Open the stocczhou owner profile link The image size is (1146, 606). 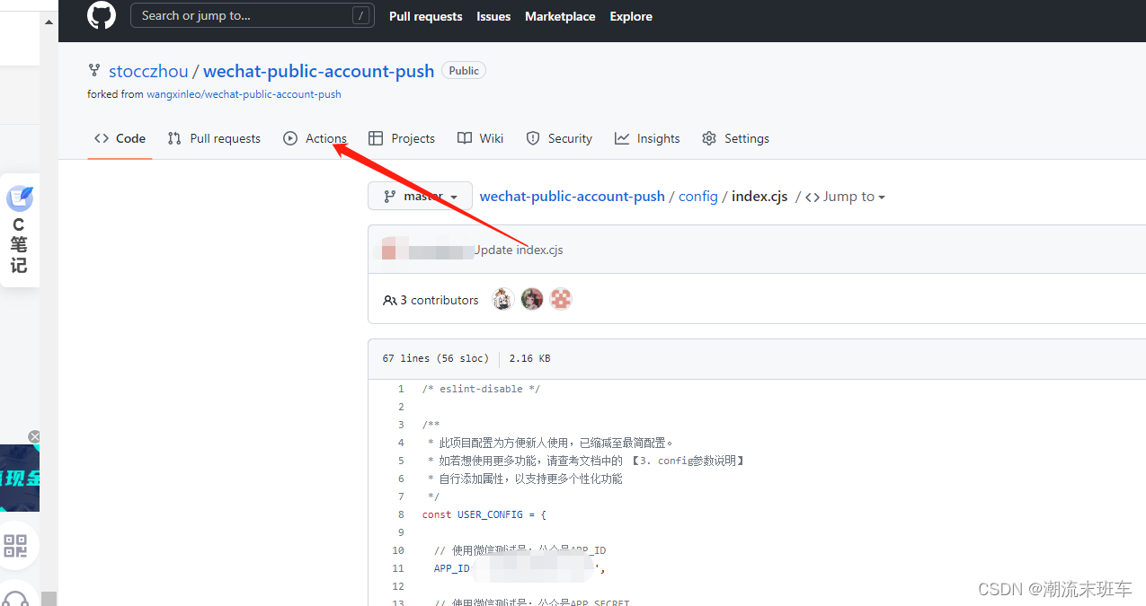(x=148, y=71)
